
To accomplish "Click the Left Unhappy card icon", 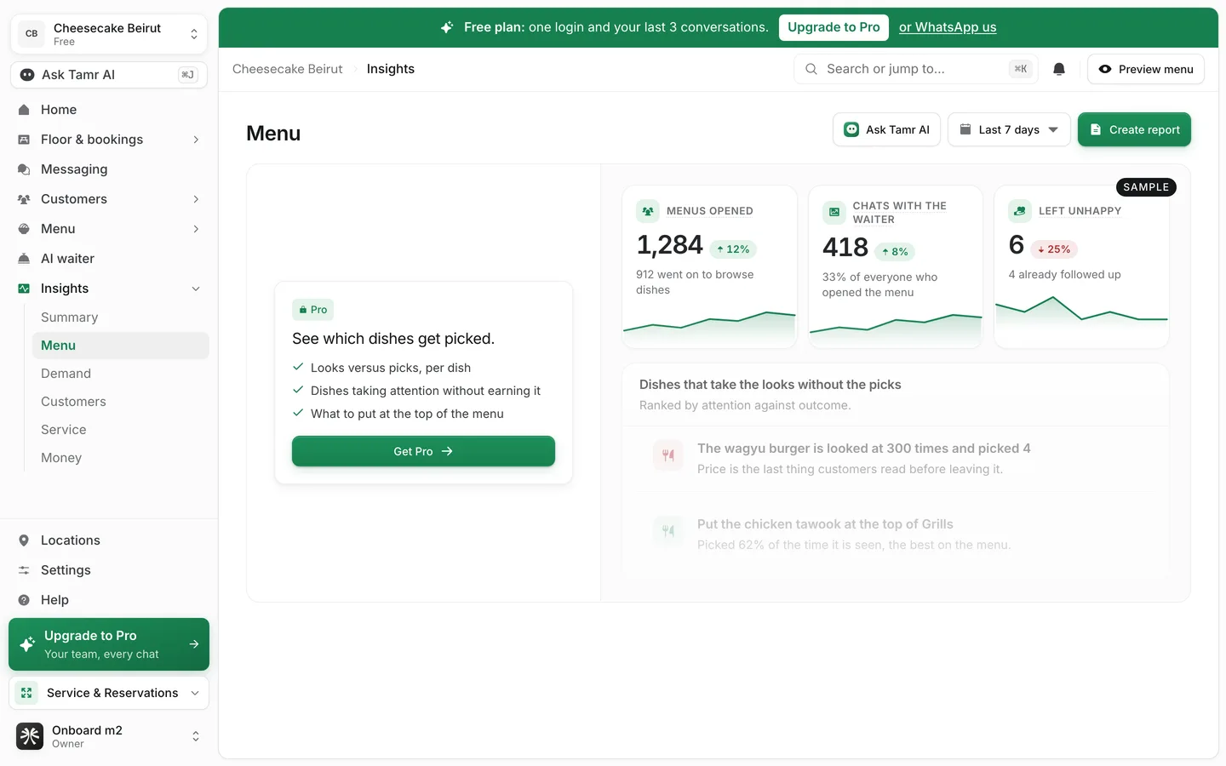I will coord(1020,211).
